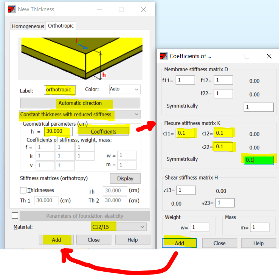
Task: Switch to the Homogeneous tab
Action: tap(28, 26)
